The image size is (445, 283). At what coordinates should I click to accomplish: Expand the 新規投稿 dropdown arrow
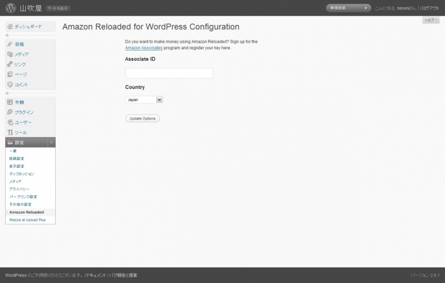click(366, 8)
